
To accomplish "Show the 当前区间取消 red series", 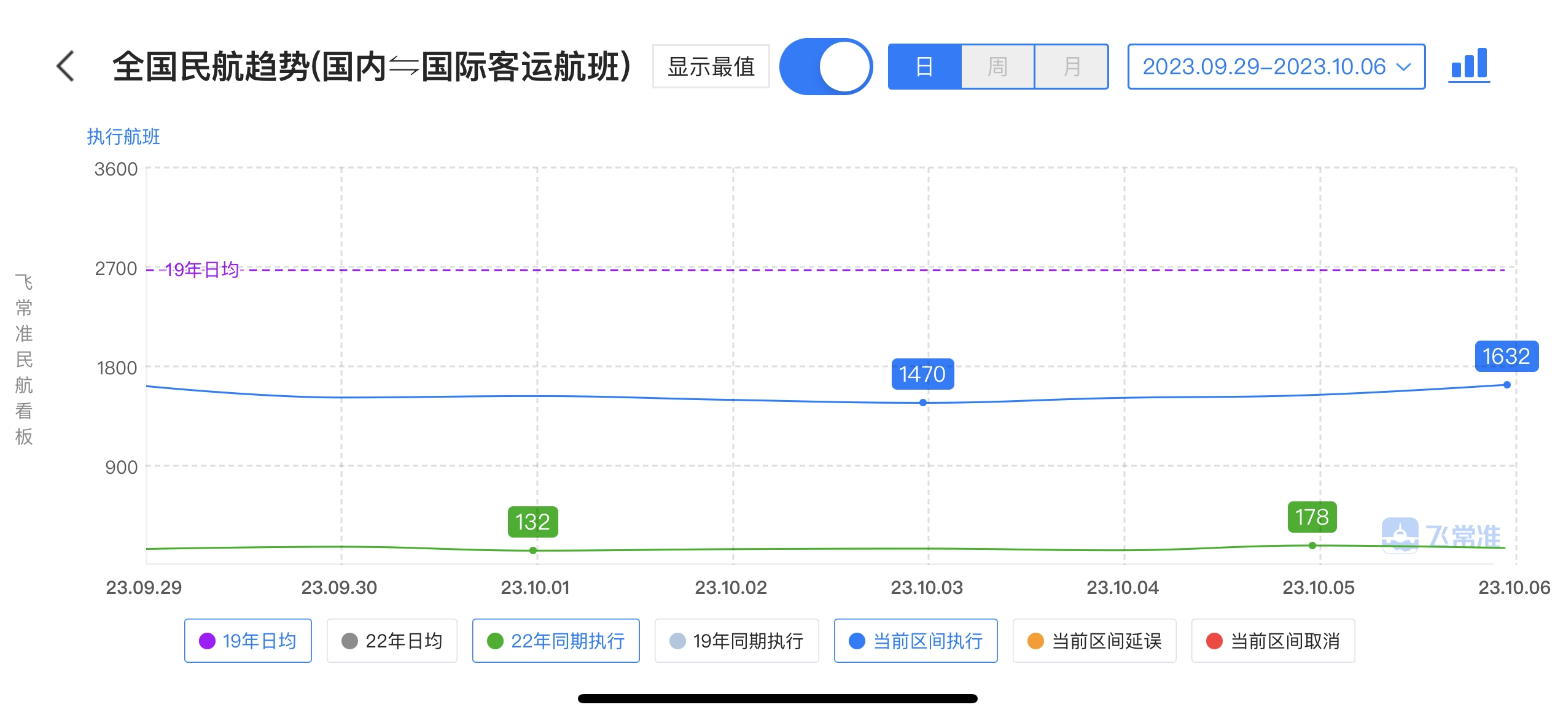I will (x=1273, y=641).
